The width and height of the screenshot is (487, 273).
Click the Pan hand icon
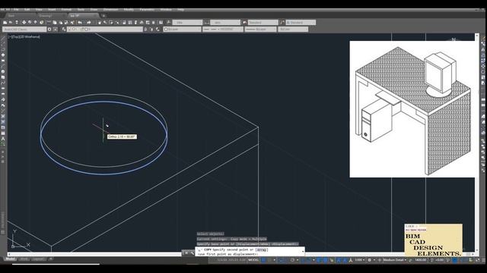tap(100, 22)
